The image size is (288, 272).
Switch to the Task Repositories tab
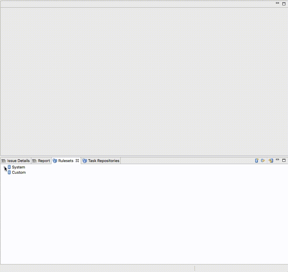(x=101, y=161)
